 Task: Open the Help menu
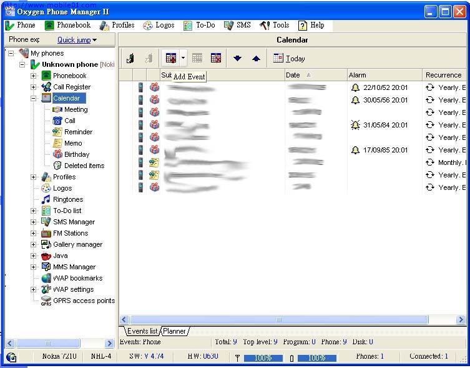(x=311, y=25)
